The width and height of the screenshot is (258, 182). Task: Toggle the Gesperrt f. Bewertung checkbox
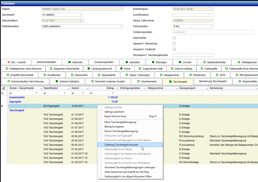(x=174, y=44)
